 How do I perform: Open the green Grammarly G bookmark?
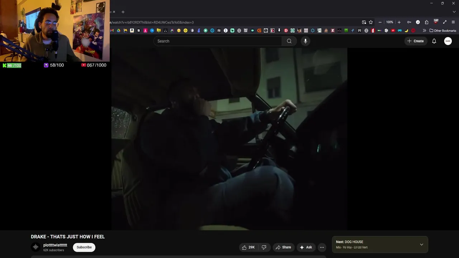[293, 30]
